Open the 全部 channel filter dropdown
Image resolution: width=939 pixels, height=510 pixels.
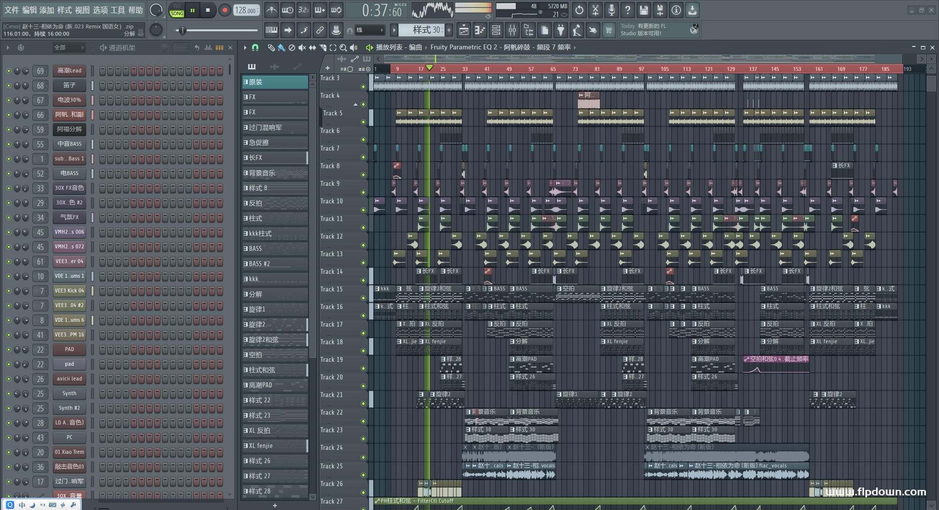point(69,47)
